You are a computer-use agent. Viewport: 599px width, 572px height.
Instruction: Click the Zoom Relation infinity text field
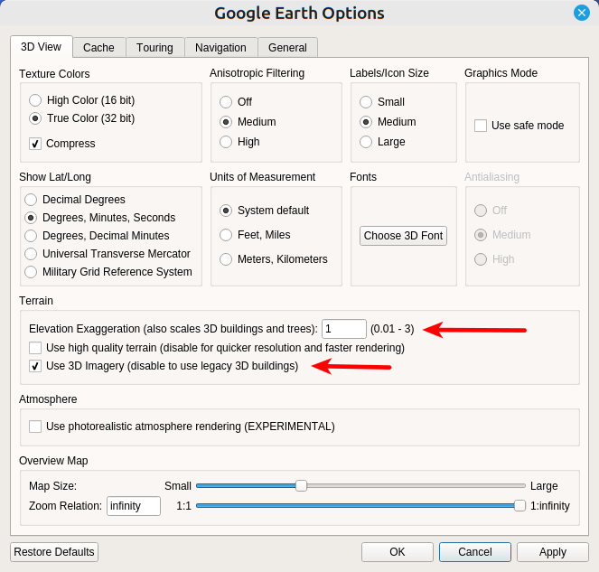134,506
